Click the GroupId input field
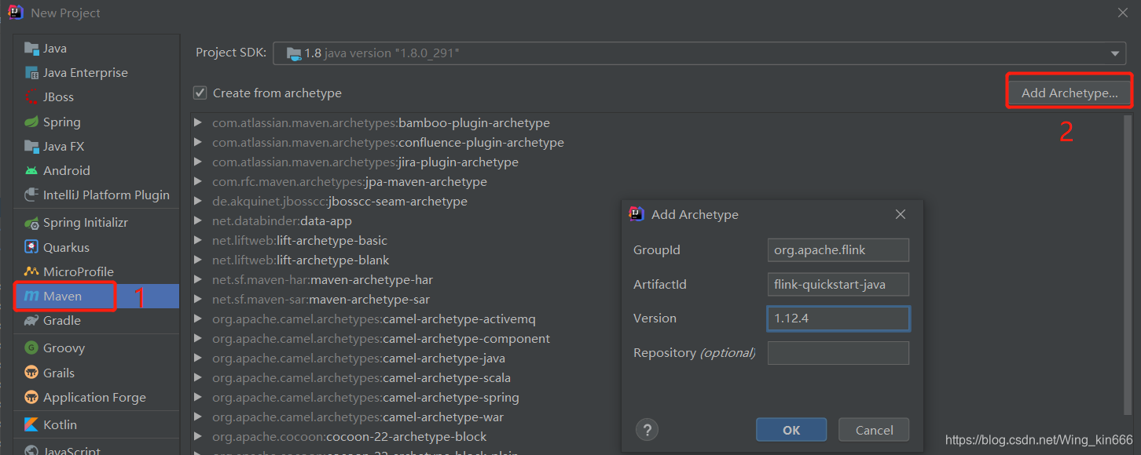 point(838,250)
